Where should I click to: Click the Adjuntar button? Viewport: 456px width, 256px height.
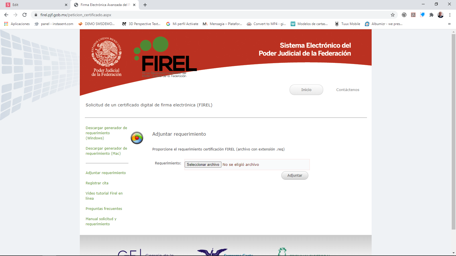click(x=295, y=176)
